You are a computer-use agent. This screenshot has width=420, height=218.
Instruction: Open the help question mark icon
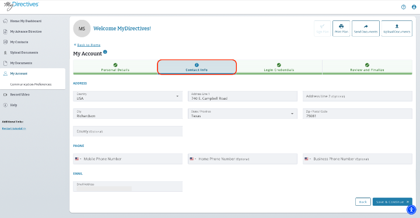click(404, 7)
